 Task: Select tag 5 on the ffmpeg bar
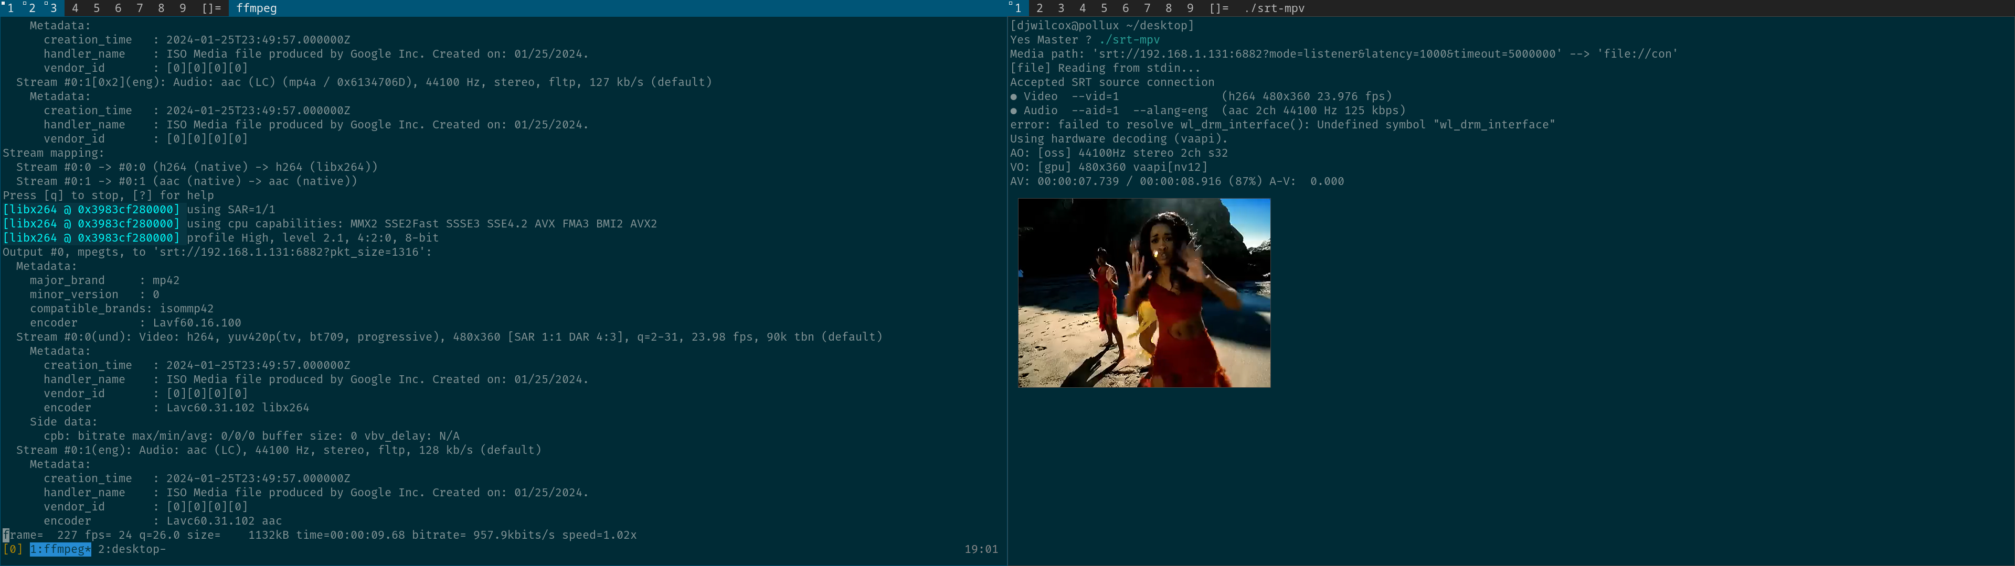[96, 8]
